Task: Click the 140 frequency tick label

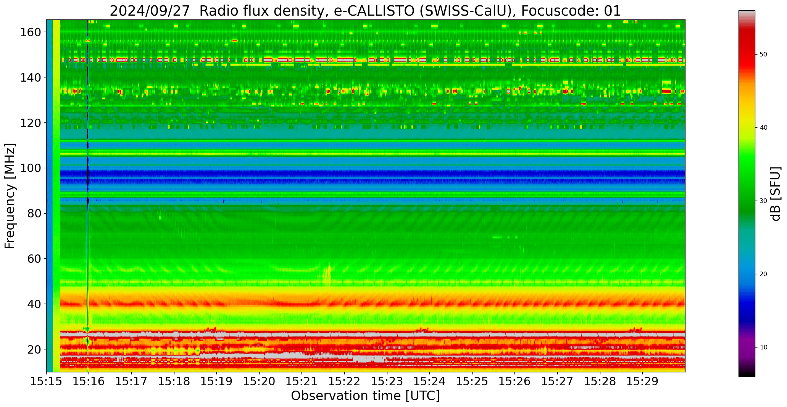Action: click(x=30, y=77)
